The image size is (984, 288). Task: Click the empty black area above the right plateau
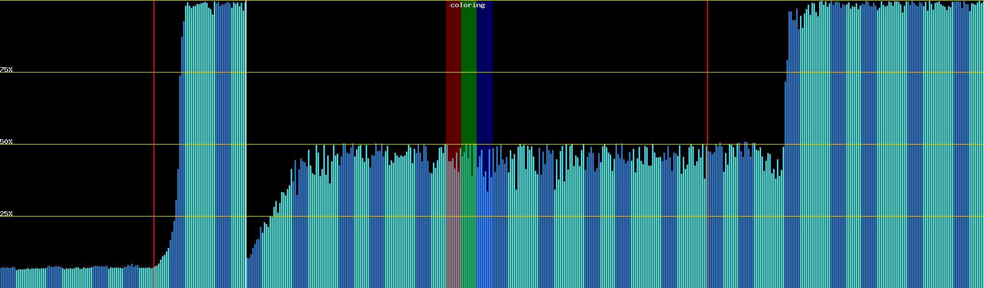click(601, 72)
